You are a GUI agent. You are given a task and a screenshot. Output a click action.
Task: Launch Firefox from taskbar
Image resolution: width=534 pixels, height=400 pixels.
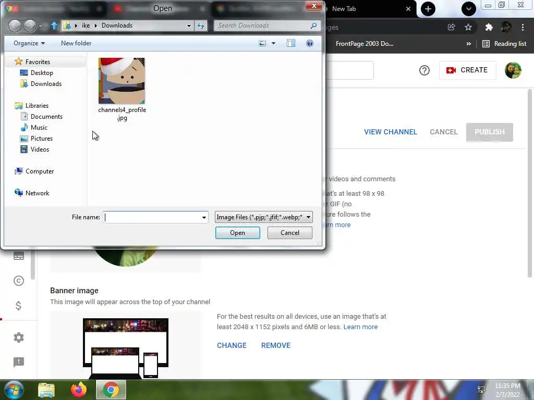pyautogui.click(x=79, y=390)
